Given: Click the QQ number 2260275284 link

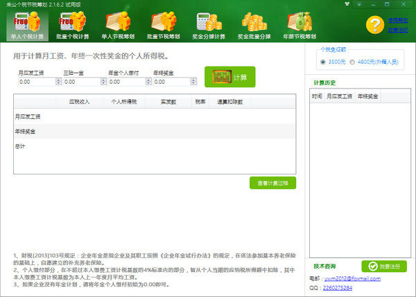Looking at the screenshot, I should 338,288.
